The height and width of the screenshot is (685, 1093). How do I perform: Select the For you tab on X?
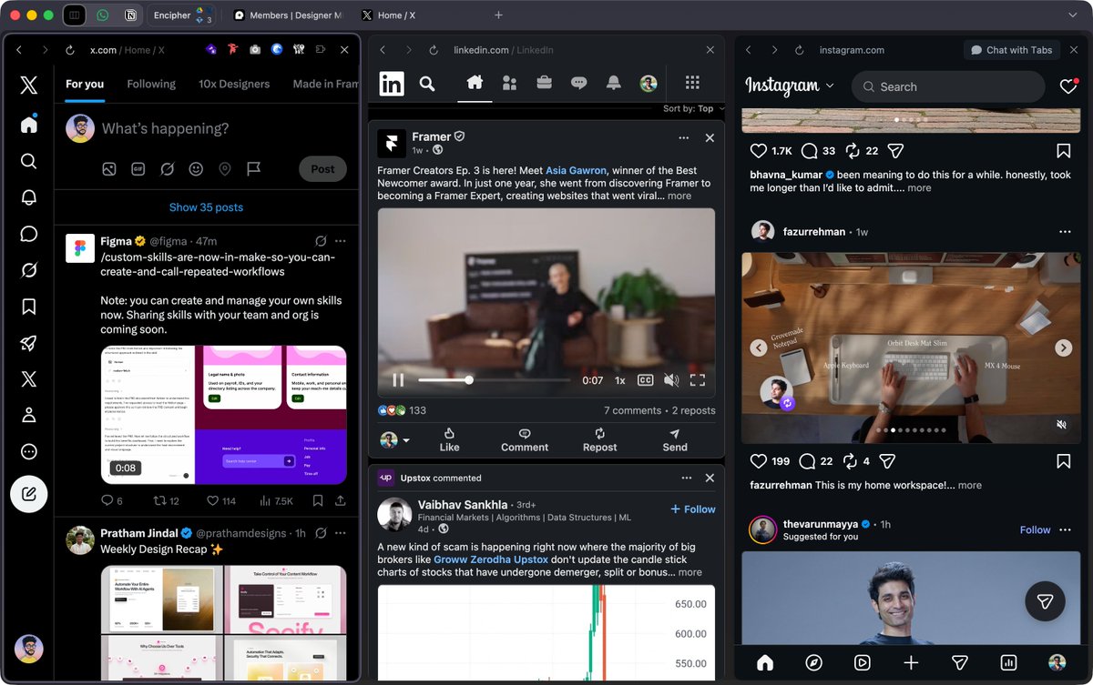coord(85,84)
